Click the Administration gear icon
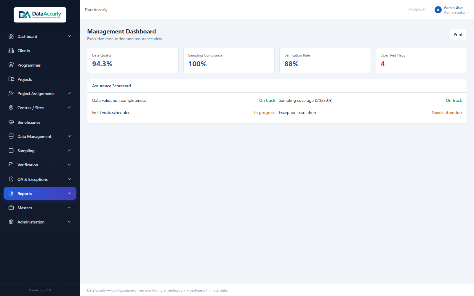The image size is (474, 296). [11, 222]
